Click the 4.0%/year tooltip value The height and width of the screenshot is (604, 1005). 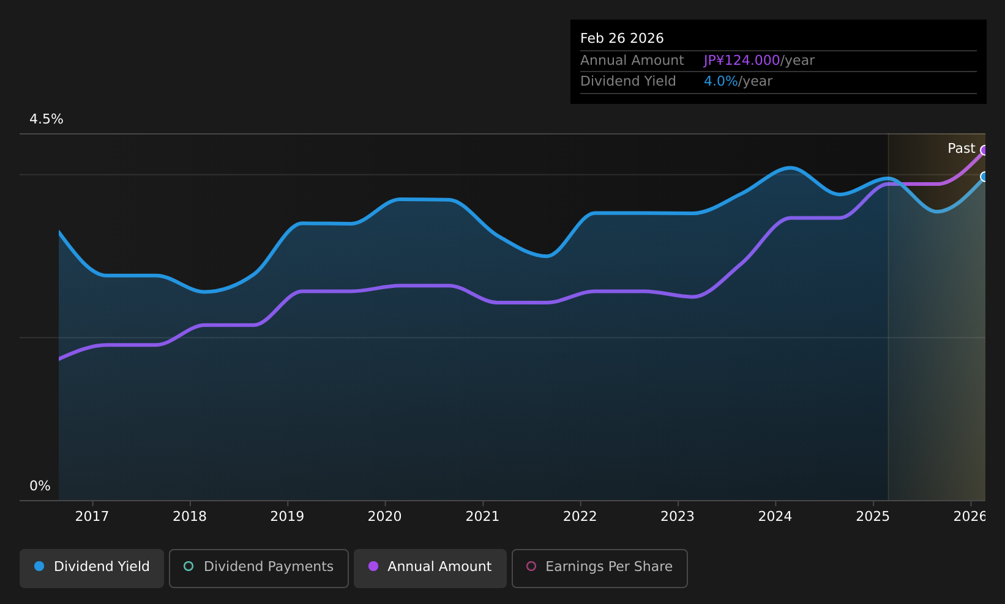[738, 81]
